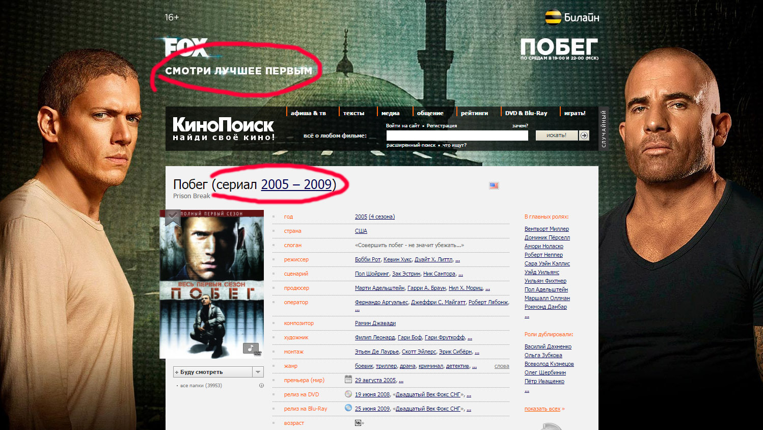Click actor Вентворт Миллер link
Screen dimensions: 763x430
tap(547, 229)
